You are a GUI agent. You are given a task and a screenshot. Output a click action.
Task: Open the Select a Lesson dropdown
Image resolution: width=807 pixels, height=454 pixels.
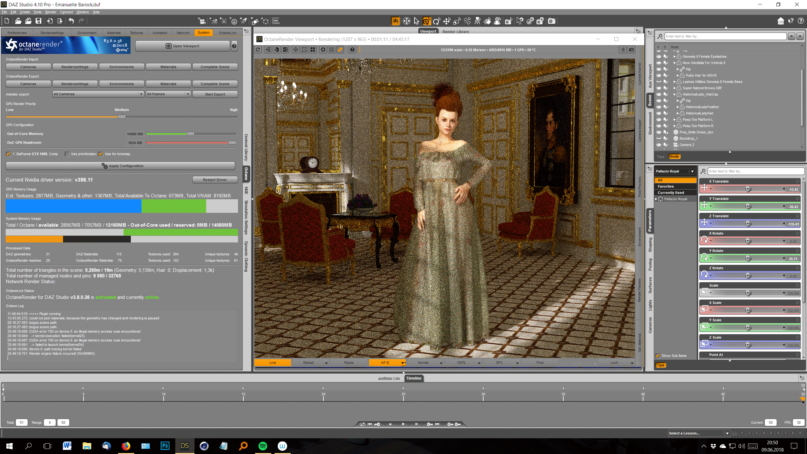pos(699,433)
